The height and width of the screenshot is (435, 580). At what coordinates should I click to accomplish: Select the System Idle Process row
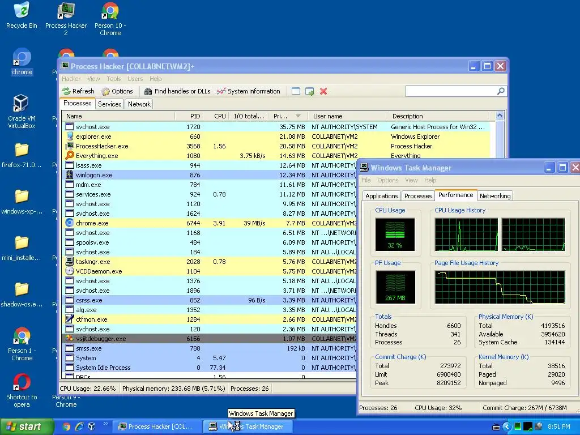tap(210, 367)
